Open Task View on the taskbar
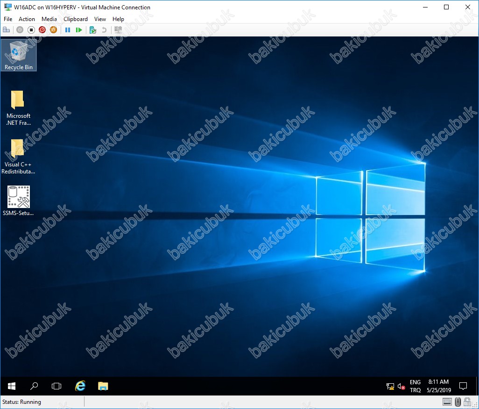479x409 pixels. click(x=56, y=386)
